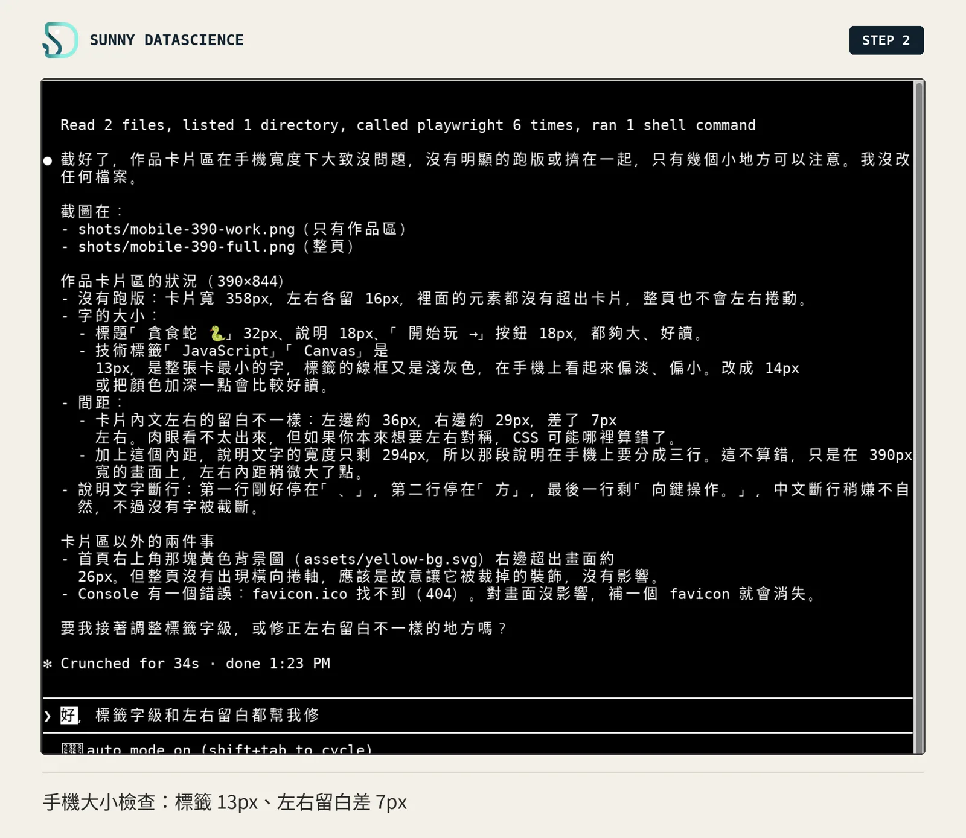Click the text 'Crunched for 34s · done 1:23 PM'
Image resolution: width=966 pixels, height=838 pixels.
pos(196,664)
